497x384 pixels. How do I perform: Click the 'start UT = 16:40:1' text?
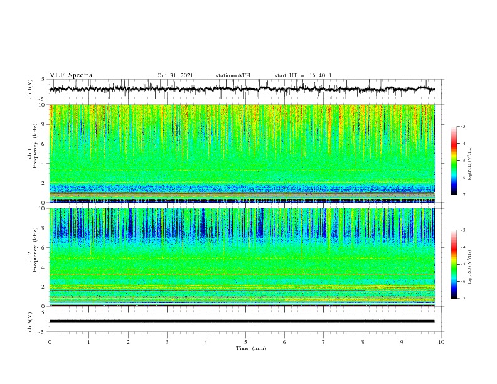[x=303, y=75]
